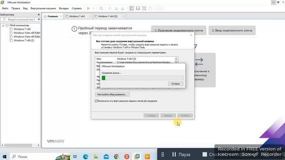
Task: Click the VMware Workstation taskbar icon
Action: point(137,156)
